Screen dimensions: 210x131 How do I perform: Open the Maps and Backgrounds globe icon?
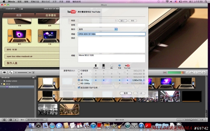coord(204,72)
